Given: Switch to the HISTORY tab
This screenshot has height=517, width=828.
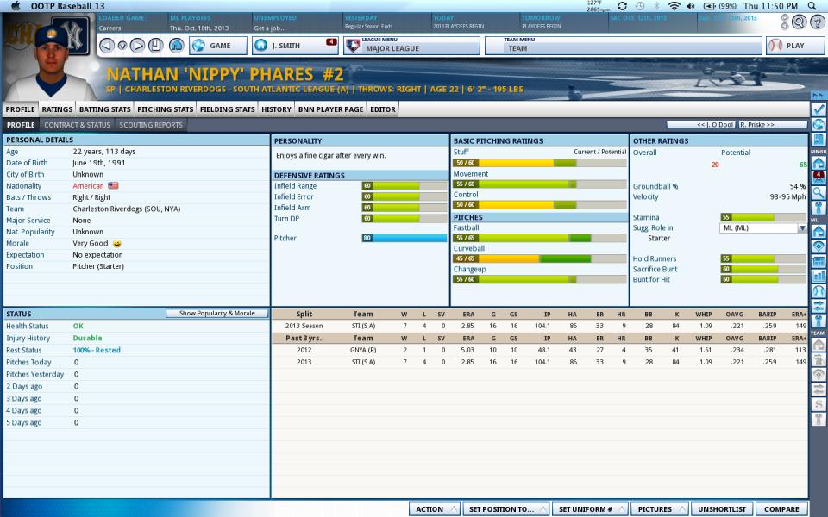Looking at the screenshot, I should (276, 109).
